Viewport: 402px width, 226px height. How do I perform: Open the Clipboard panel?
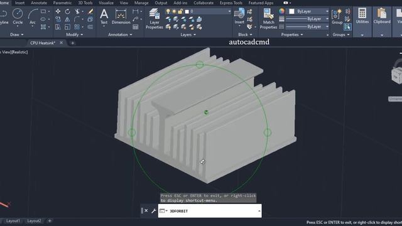click(x=382, y=16)
